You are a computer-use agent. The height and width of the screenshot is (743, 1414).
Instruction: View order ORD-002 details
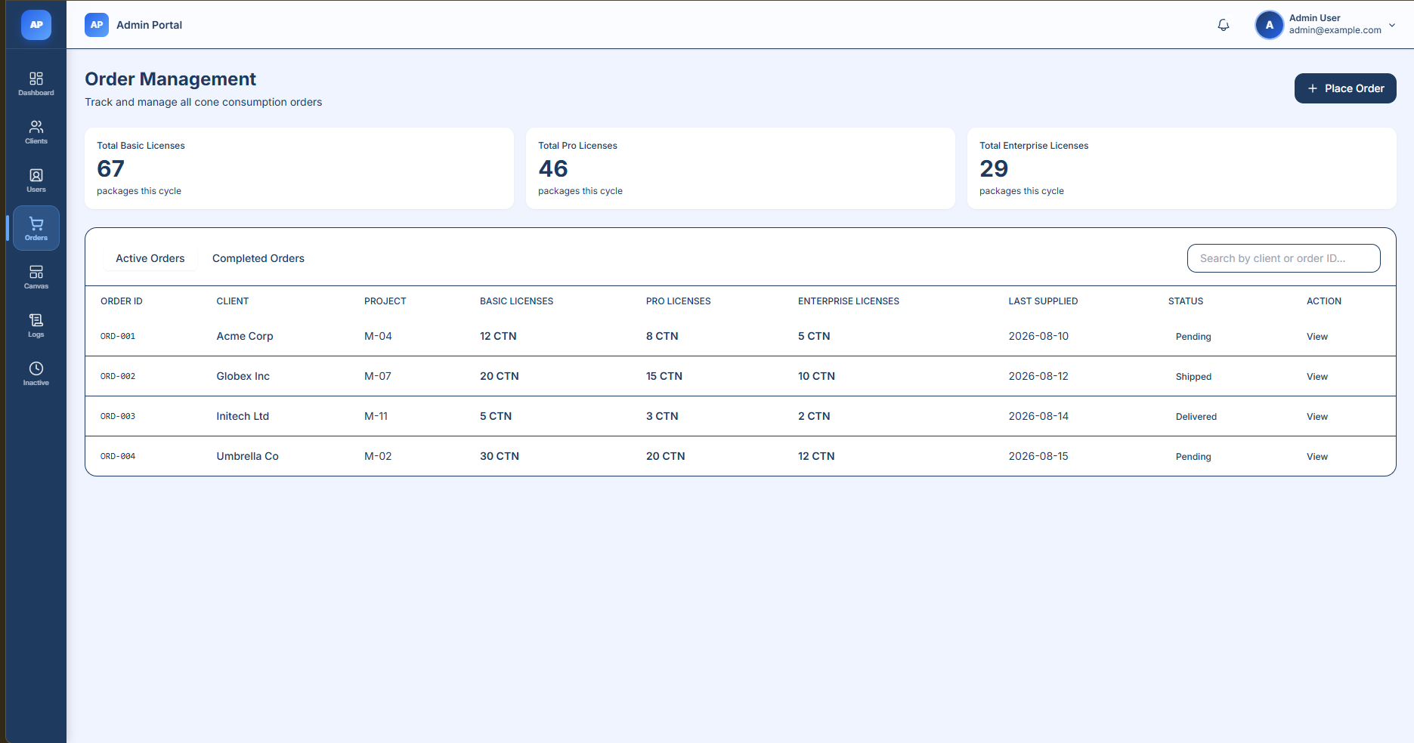[1317, 377]
